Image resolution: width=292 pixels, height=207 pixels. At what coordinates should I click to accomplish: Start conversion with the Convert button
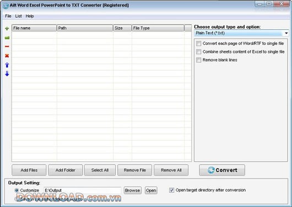pyautogui.click(x=222, y=170)
